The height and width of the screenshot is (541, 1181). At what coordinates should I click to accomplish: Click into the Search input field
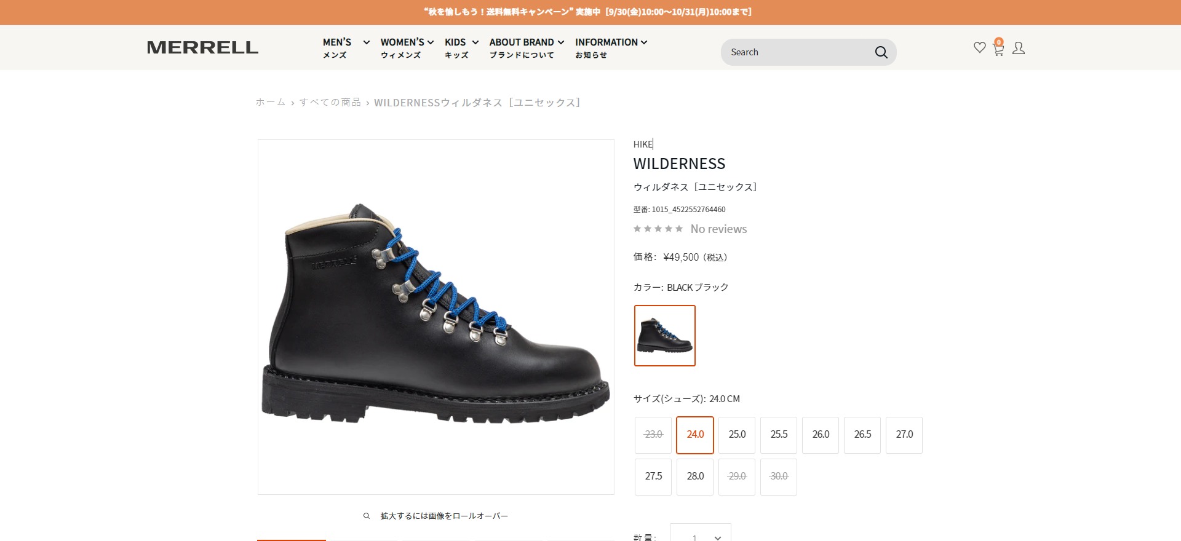click(798, 52)
